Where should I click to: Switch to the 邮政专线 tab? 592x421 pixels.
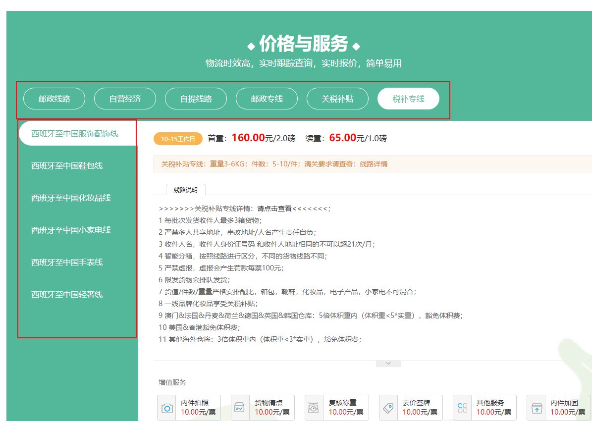267,99
